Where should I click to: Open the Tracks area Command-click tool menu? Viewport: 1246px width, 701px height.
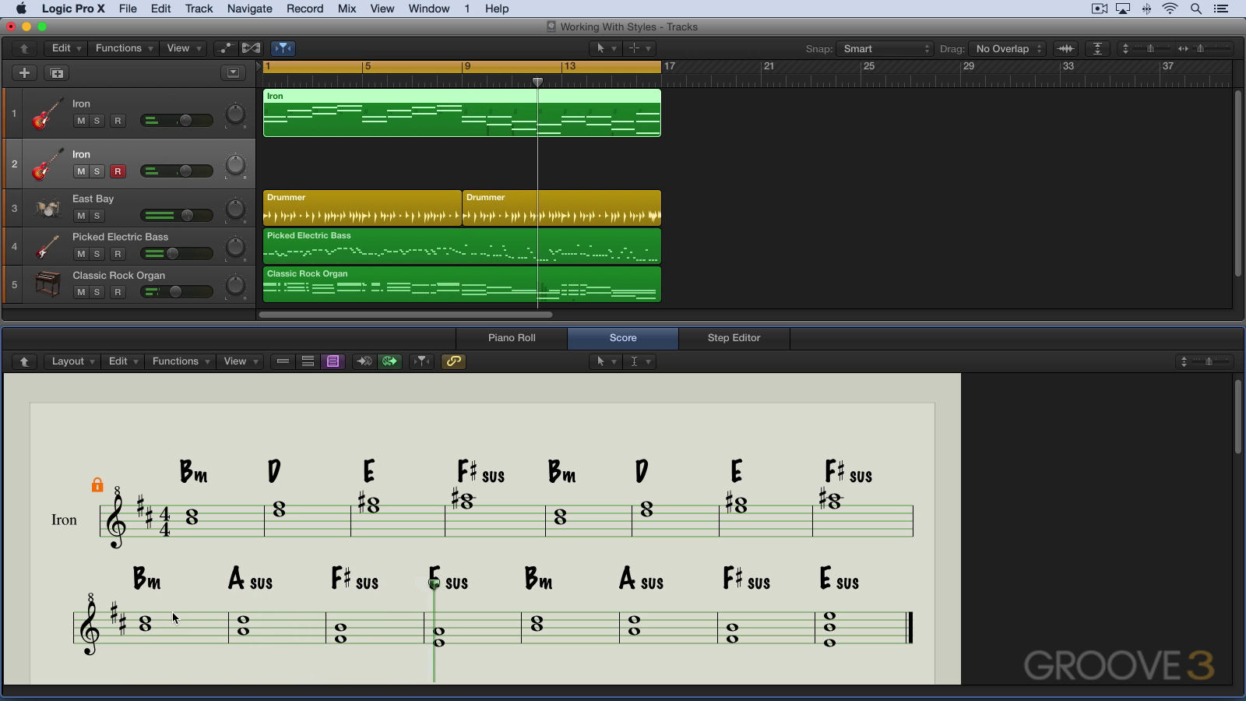pyautogui.click(x=639, y=48)
